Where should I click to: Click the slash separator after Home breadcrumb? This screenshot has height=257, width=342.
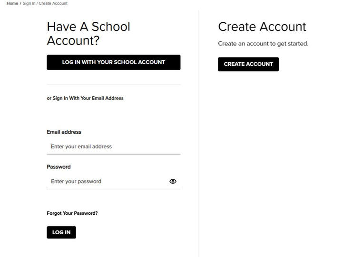(20, 3)
